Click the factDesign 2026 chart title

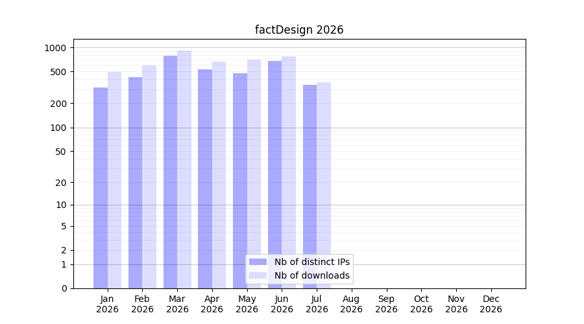point(299,30)
